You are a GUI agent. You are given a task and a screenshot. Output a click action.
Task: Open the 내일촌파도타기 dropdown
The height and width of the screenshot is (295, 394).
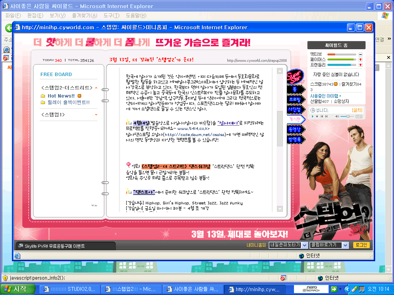point(305,245)
